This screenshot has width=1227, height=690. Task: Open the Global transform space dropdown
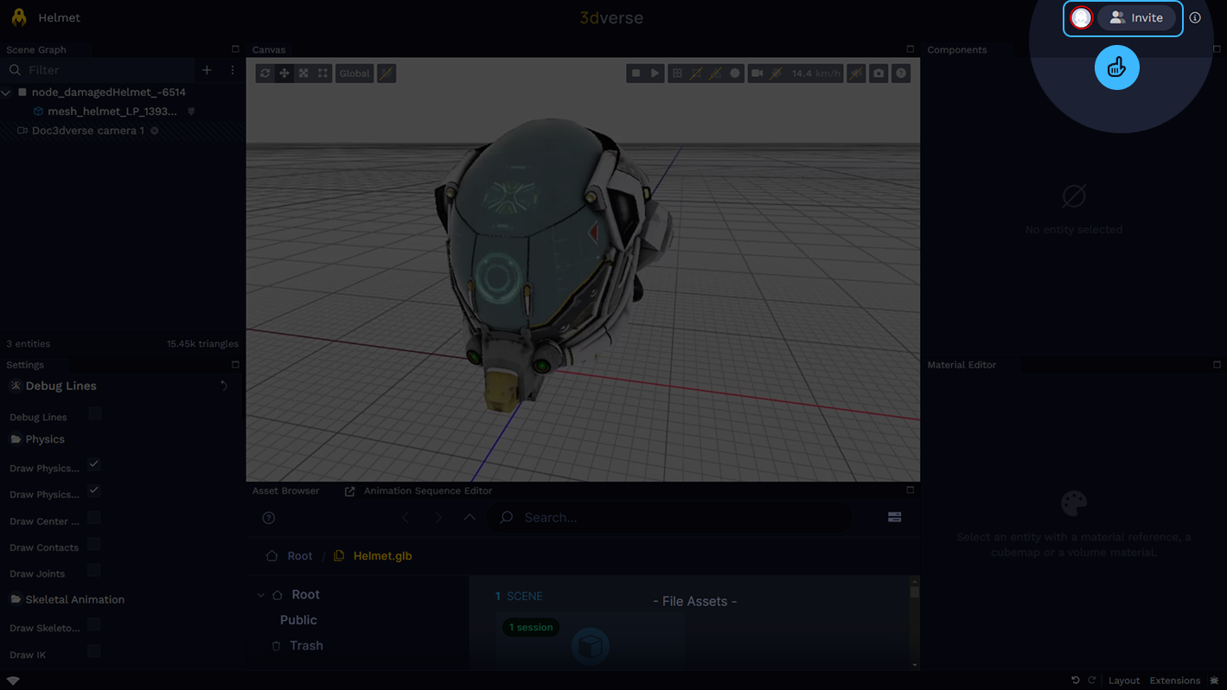pyautogui.click(x=355, y=73)
